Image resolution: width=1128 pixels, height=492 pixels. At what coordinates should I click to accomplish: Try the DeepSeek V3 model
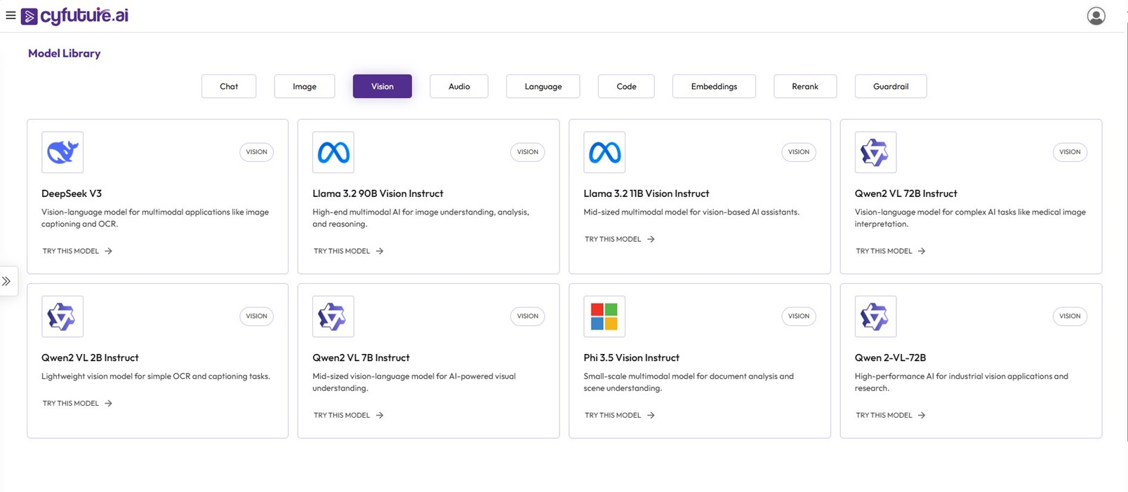coord(77,251)
